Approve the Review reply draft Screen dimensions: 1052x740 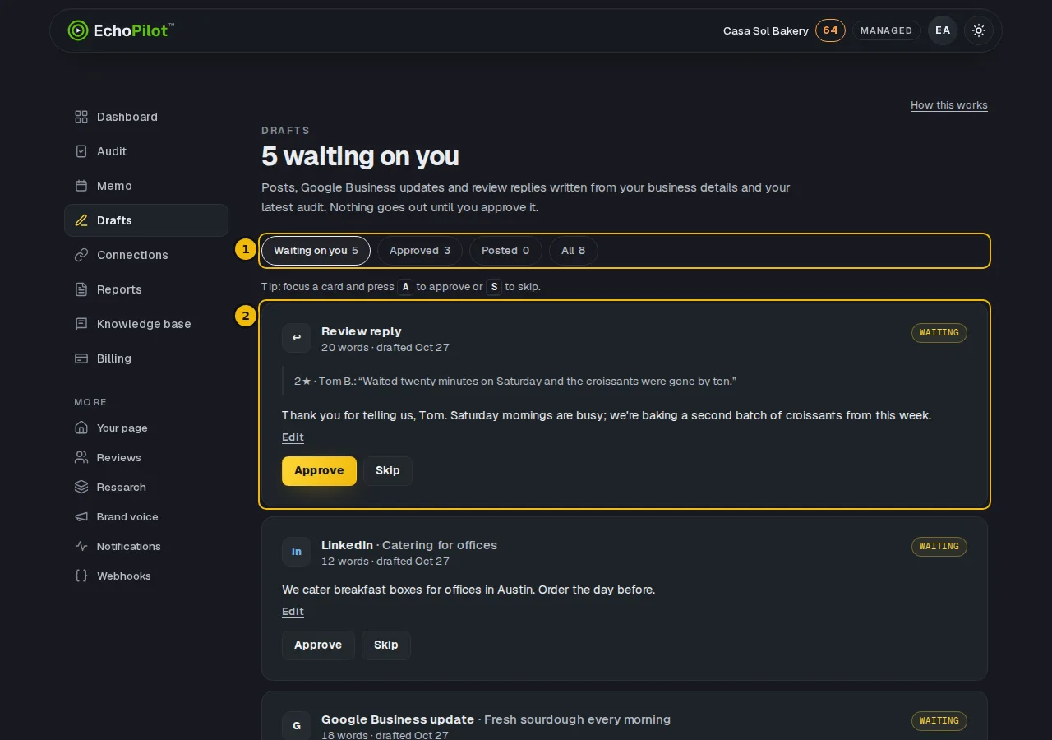319,471
